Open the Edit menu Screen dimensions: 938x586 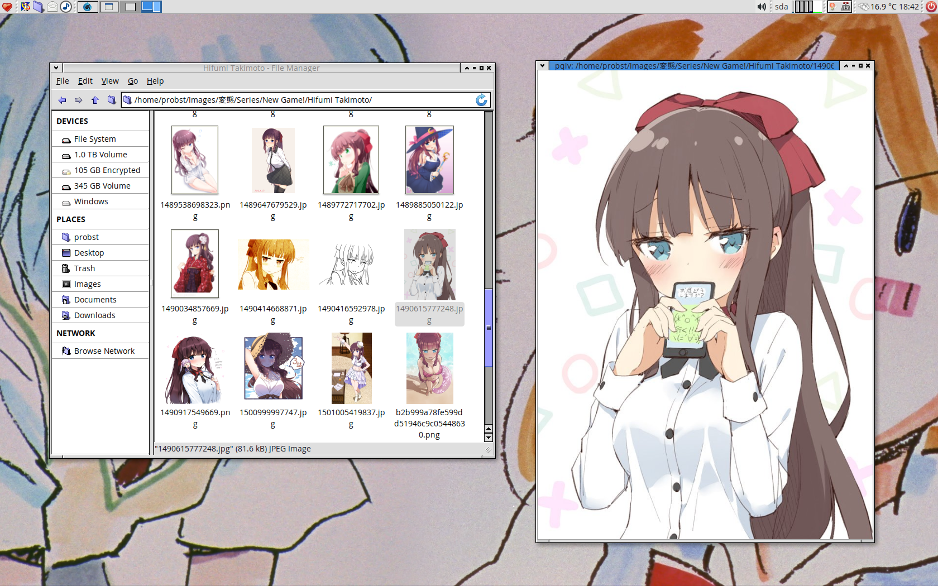pyautogui.click(x=85, y=81)
